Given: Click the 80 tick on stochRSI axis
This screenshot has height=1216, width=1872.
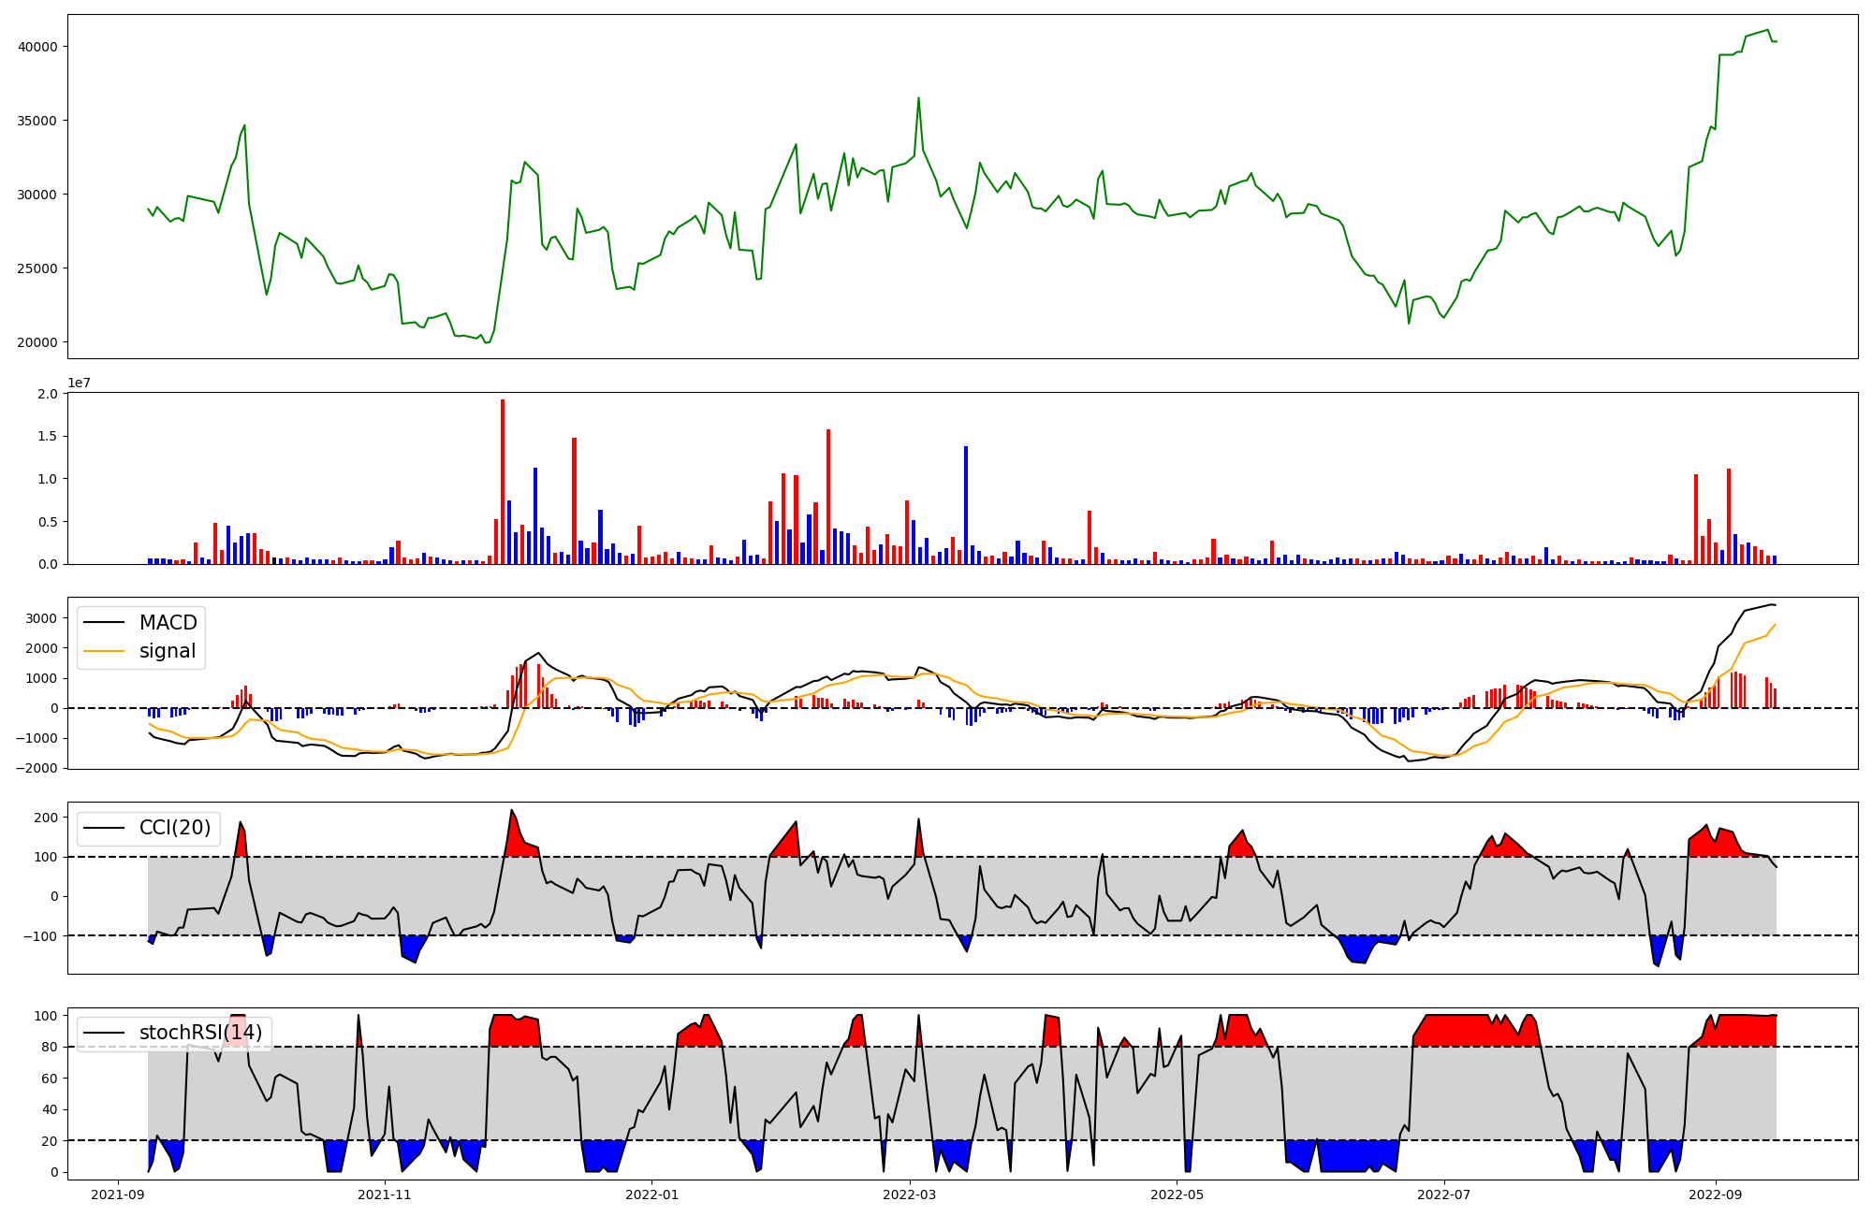Looking at the screenshot, I should pos(51,1047).
